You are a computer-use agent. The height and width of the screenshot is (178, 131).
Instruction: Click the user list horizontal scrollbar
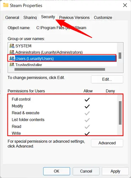(x=60, y=69)
